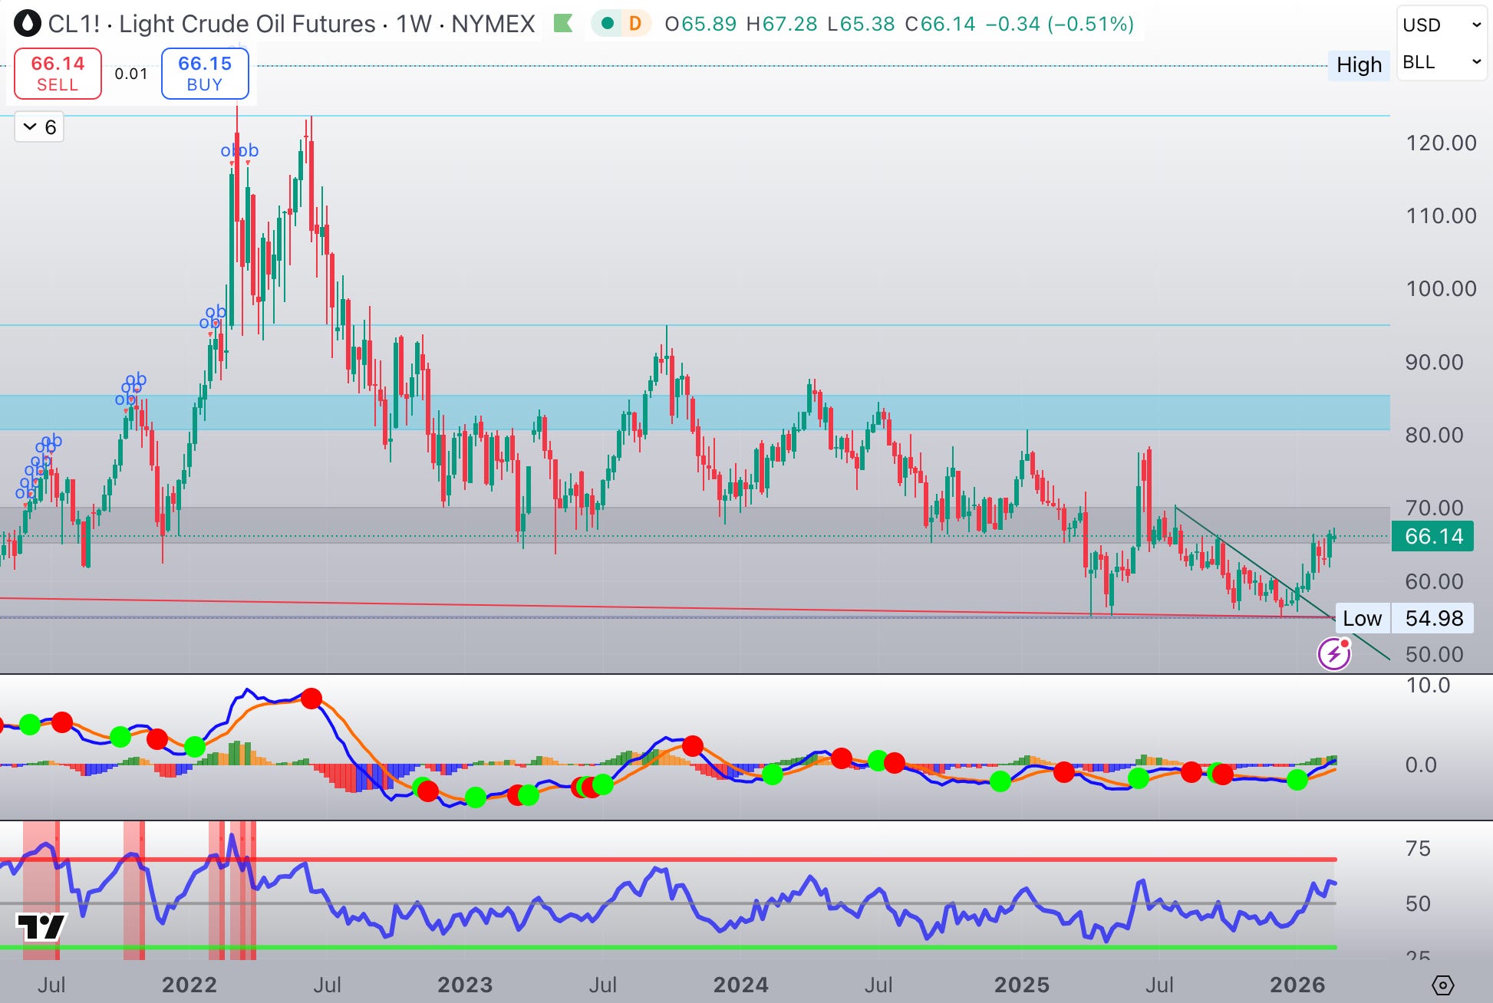Click the 66.14 SELL button
Screen dimensions: 1493x1003
coord(58,74)
